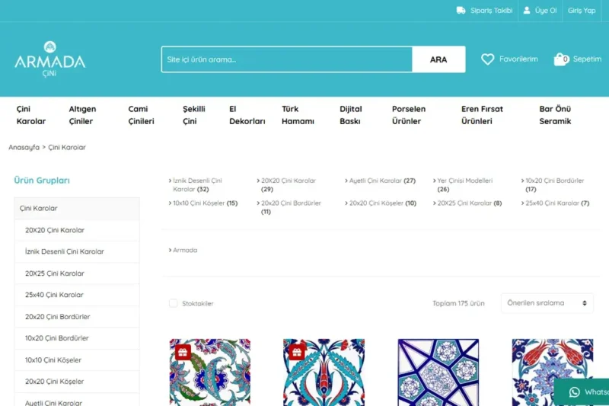
Task: Click the gift badge on first tile product
Action: [183, 352]
